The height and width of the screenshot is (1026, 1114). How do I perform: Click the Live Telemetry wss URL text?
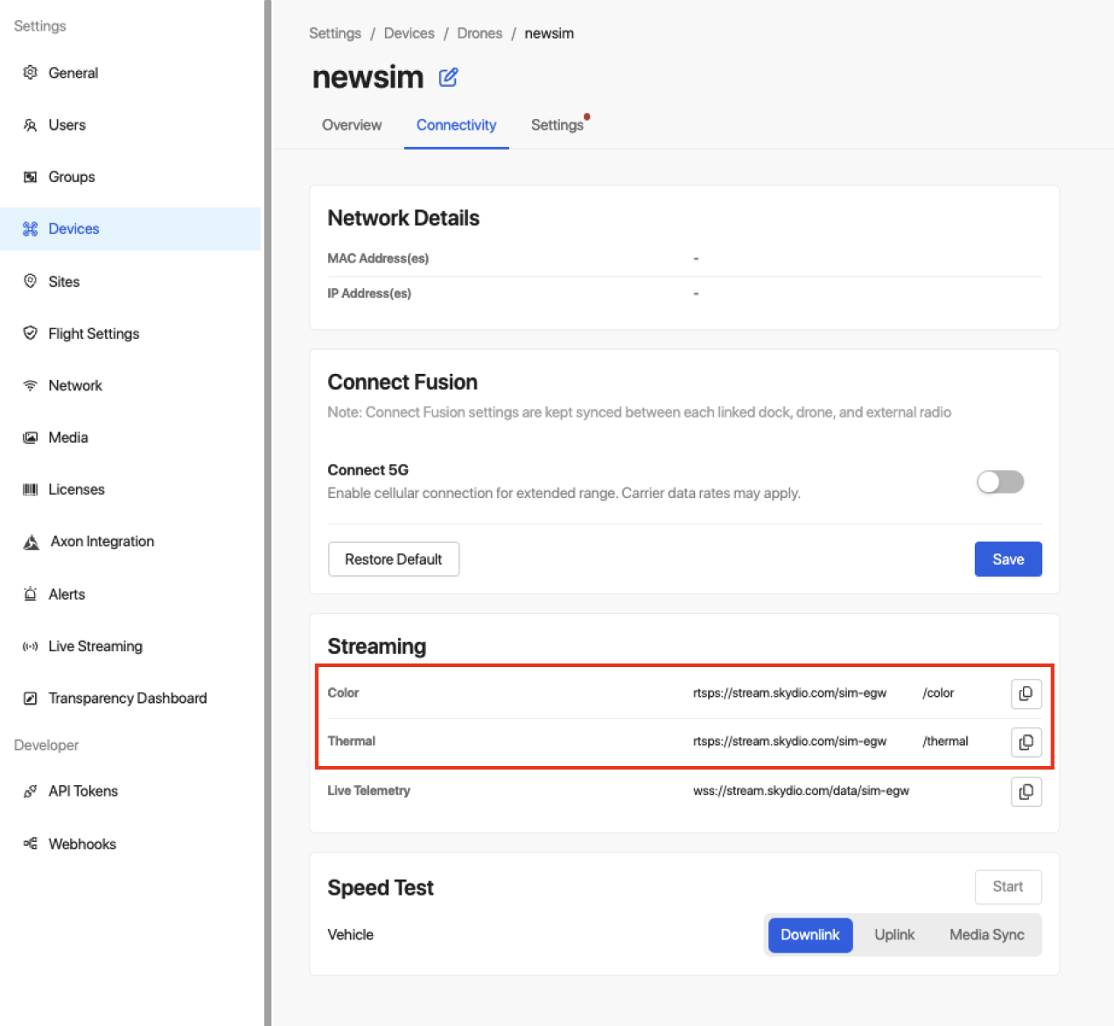pyautogui.click(x=801, y=791)
